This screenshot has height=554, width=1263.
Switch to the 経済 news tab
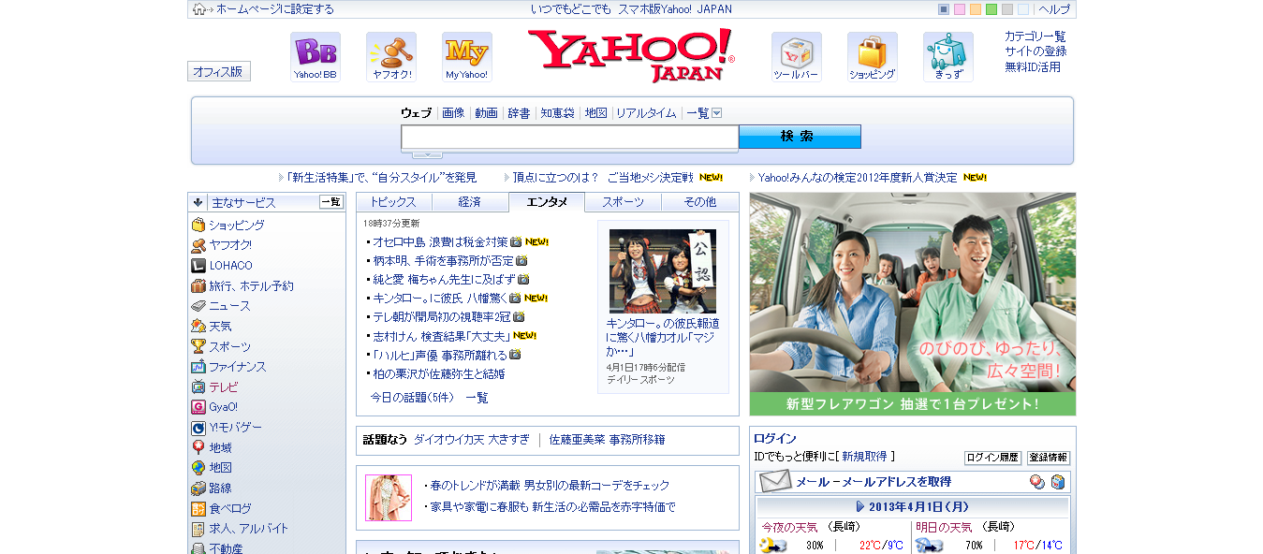click(x=470, y=202)
